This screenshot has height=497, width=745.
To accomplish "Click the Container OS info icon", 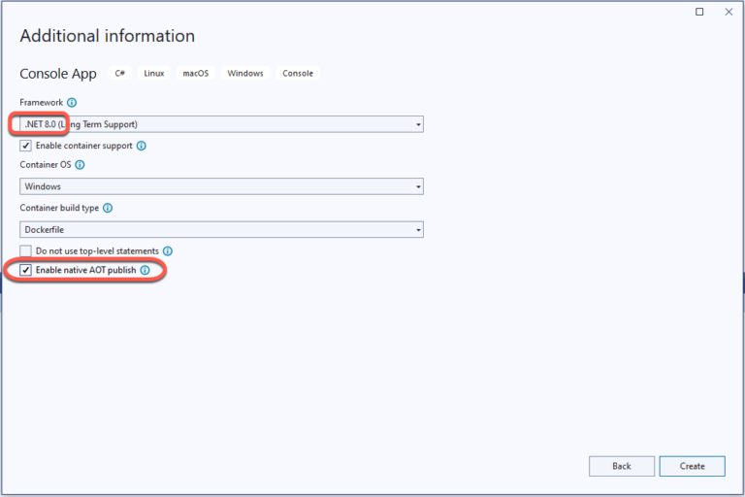I will [x=80, y=165].
